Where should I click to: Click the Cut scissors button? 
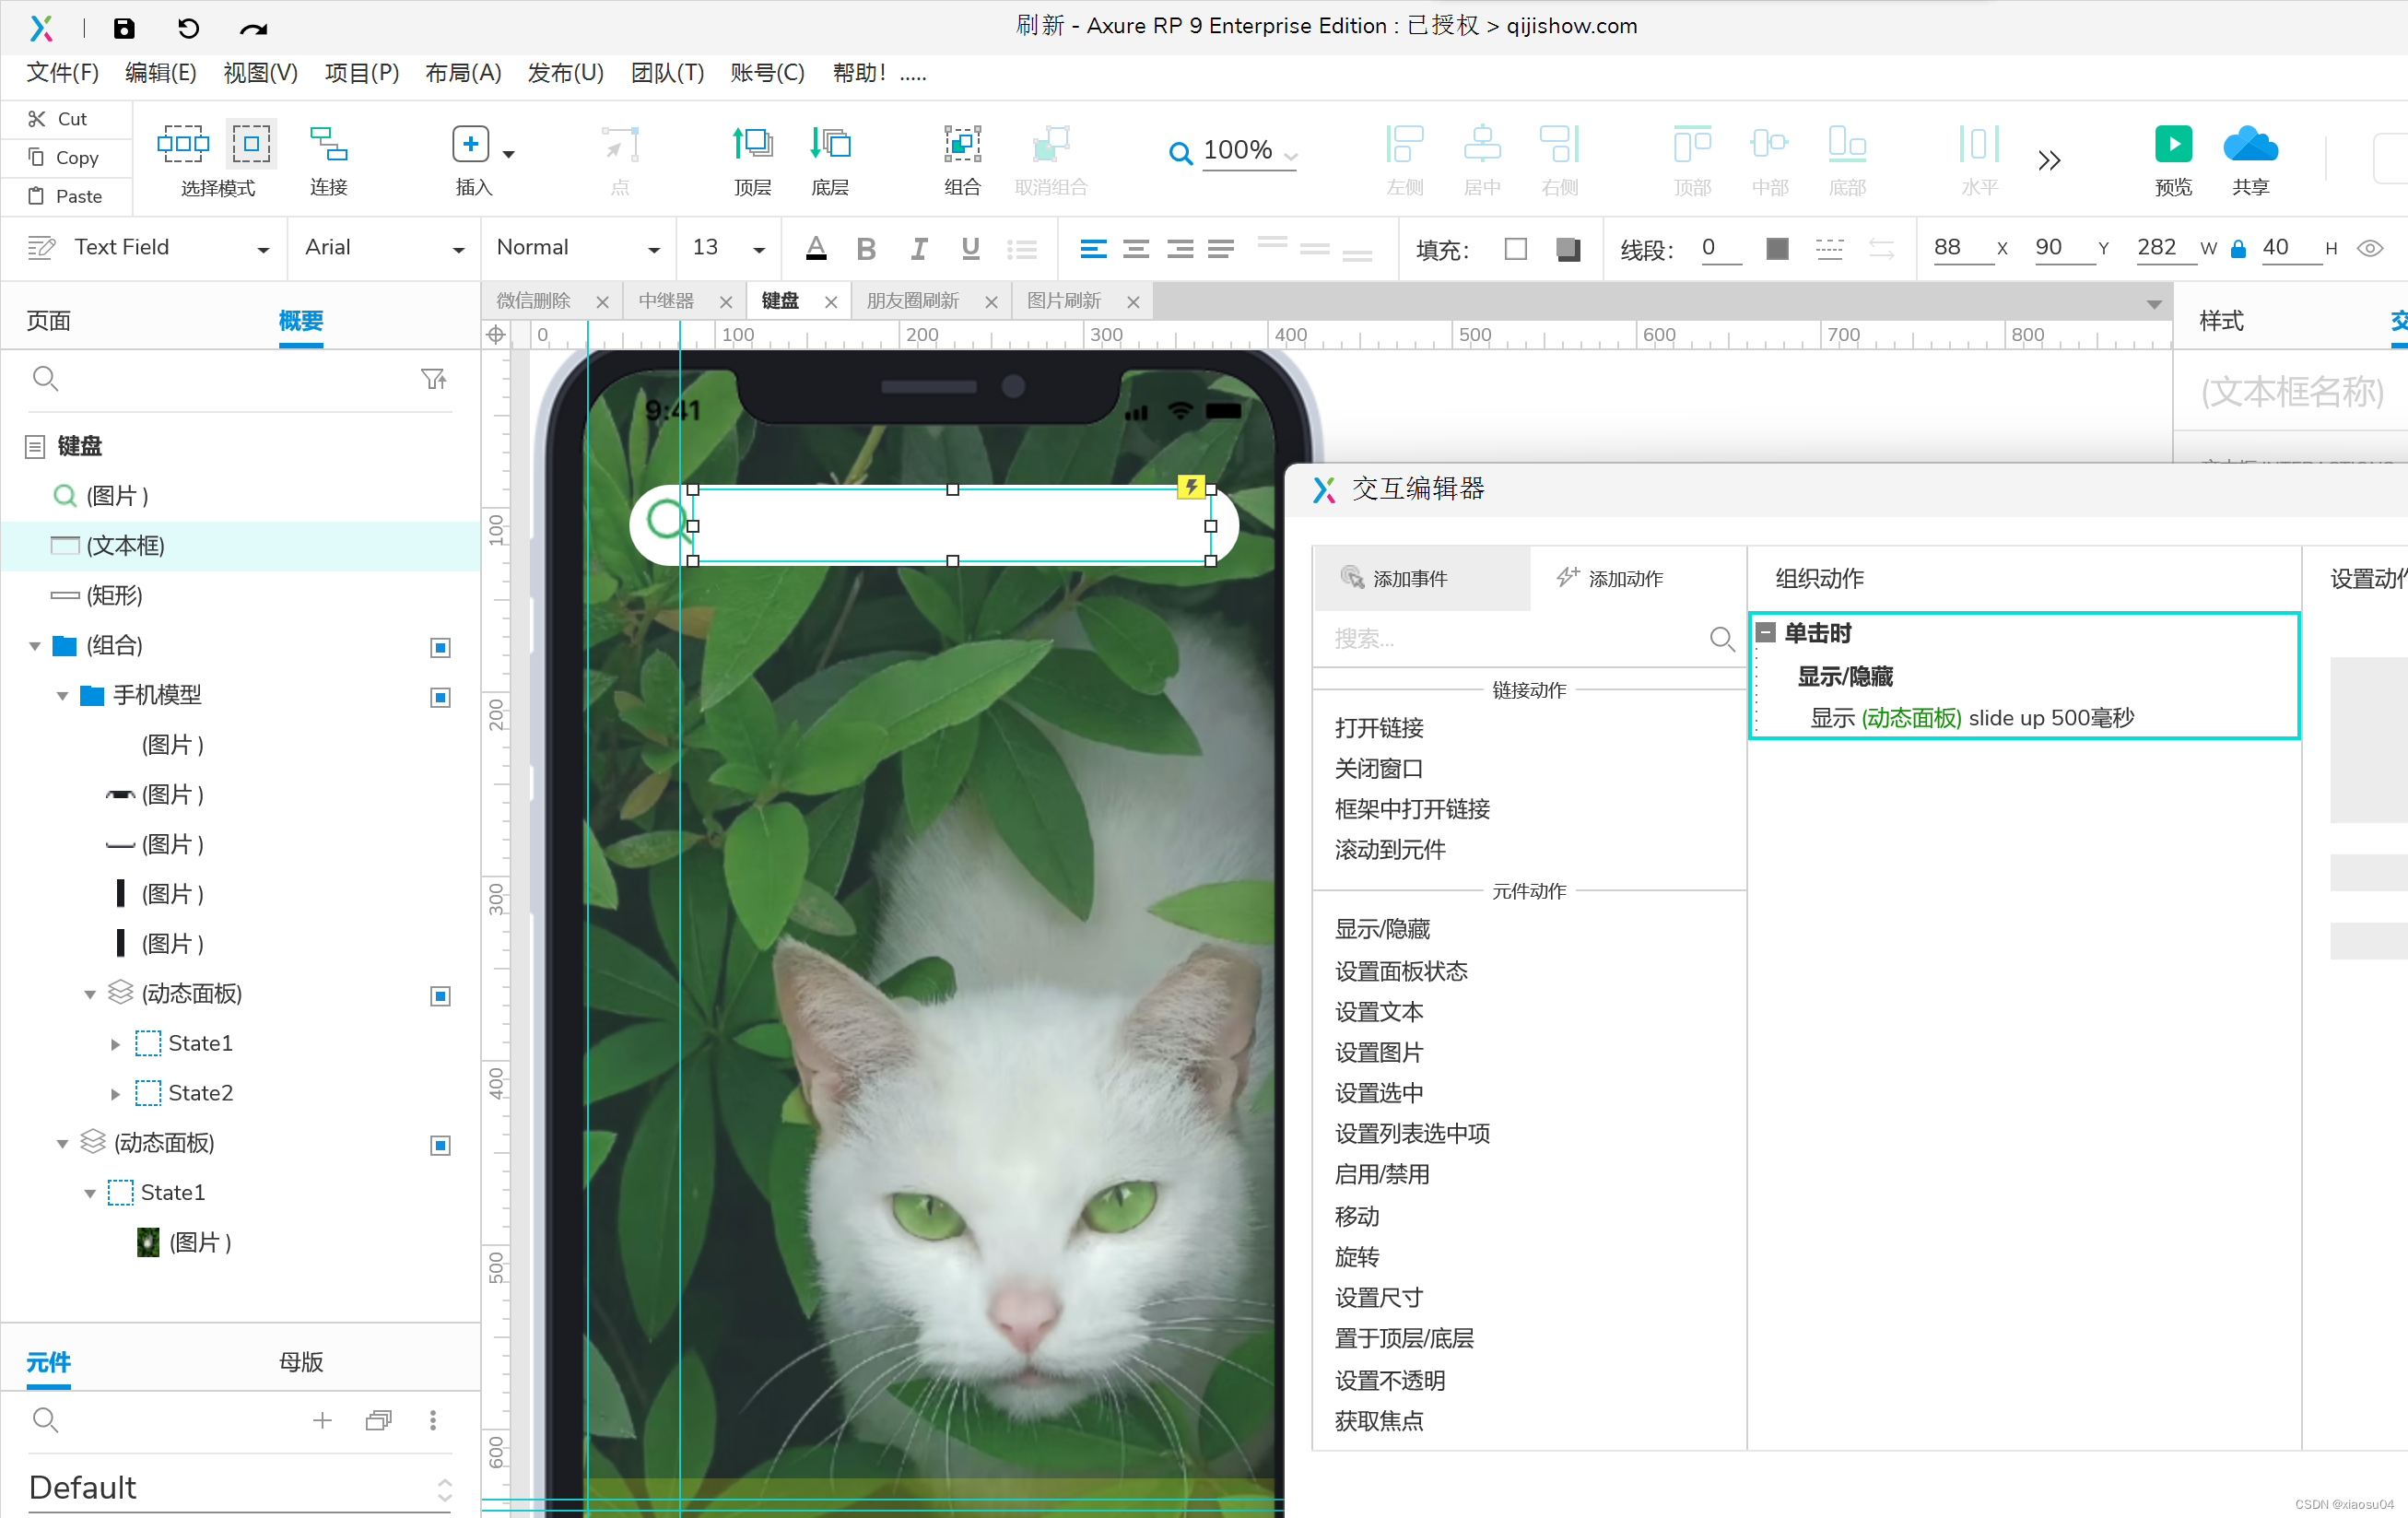pos(59,119)
